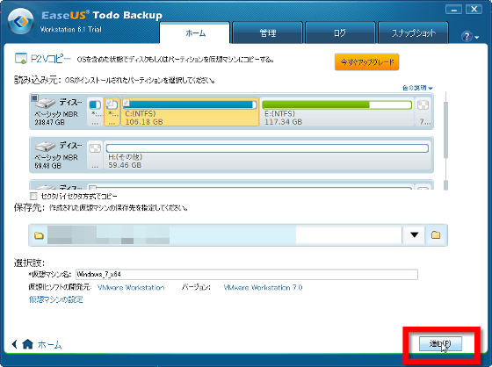This screenshot has width=492, height=367.
Task: Click the orange upgrade now button
Action: pos(367,62)
